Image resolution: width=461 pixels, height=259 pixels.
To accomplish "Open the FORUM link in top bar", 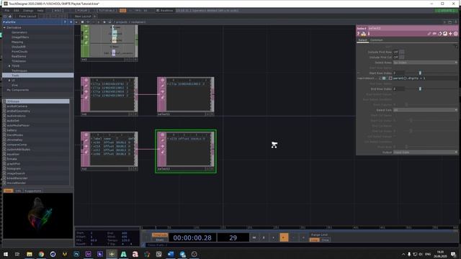I will click(x=82, y=11).
